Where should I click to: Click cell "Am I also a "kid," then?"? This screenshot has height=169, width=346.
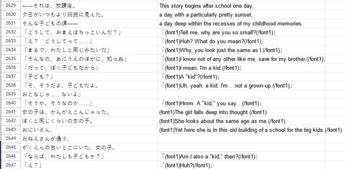(209, 157)
